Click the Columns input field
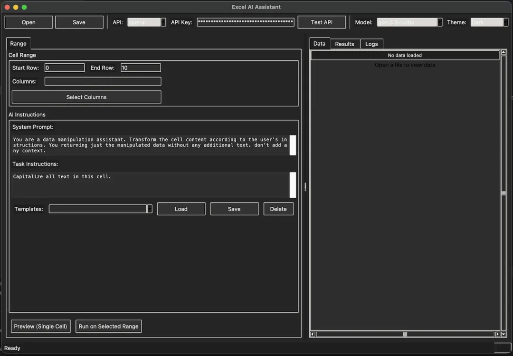513x356 pixels. (x=103, y=81)
